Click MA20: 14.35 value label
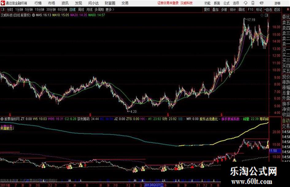 pyautogui.click(x=79, y=15)
